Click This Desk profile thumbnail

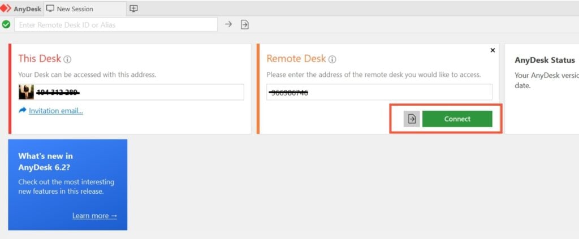point(26,92)
